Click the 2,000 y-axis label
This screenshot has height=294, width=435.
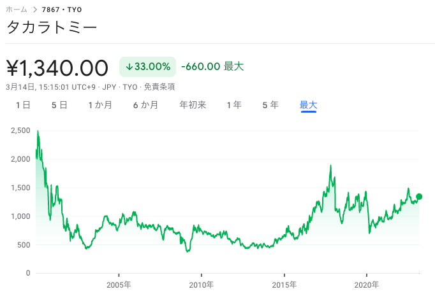click(20, 159)
